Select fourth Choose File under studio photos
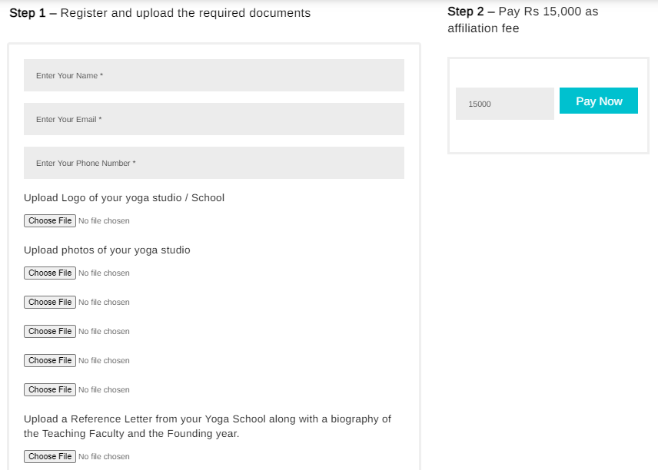The width and height of the screenshot is (658, 470). click(50, 360)
